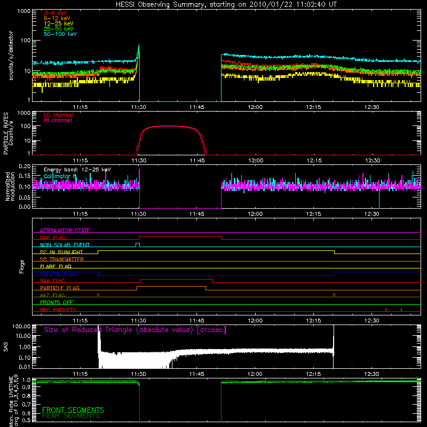This screenshot has width=427, height=427.
Task: Click the particle rate curve peak
Action: [169, 126]
